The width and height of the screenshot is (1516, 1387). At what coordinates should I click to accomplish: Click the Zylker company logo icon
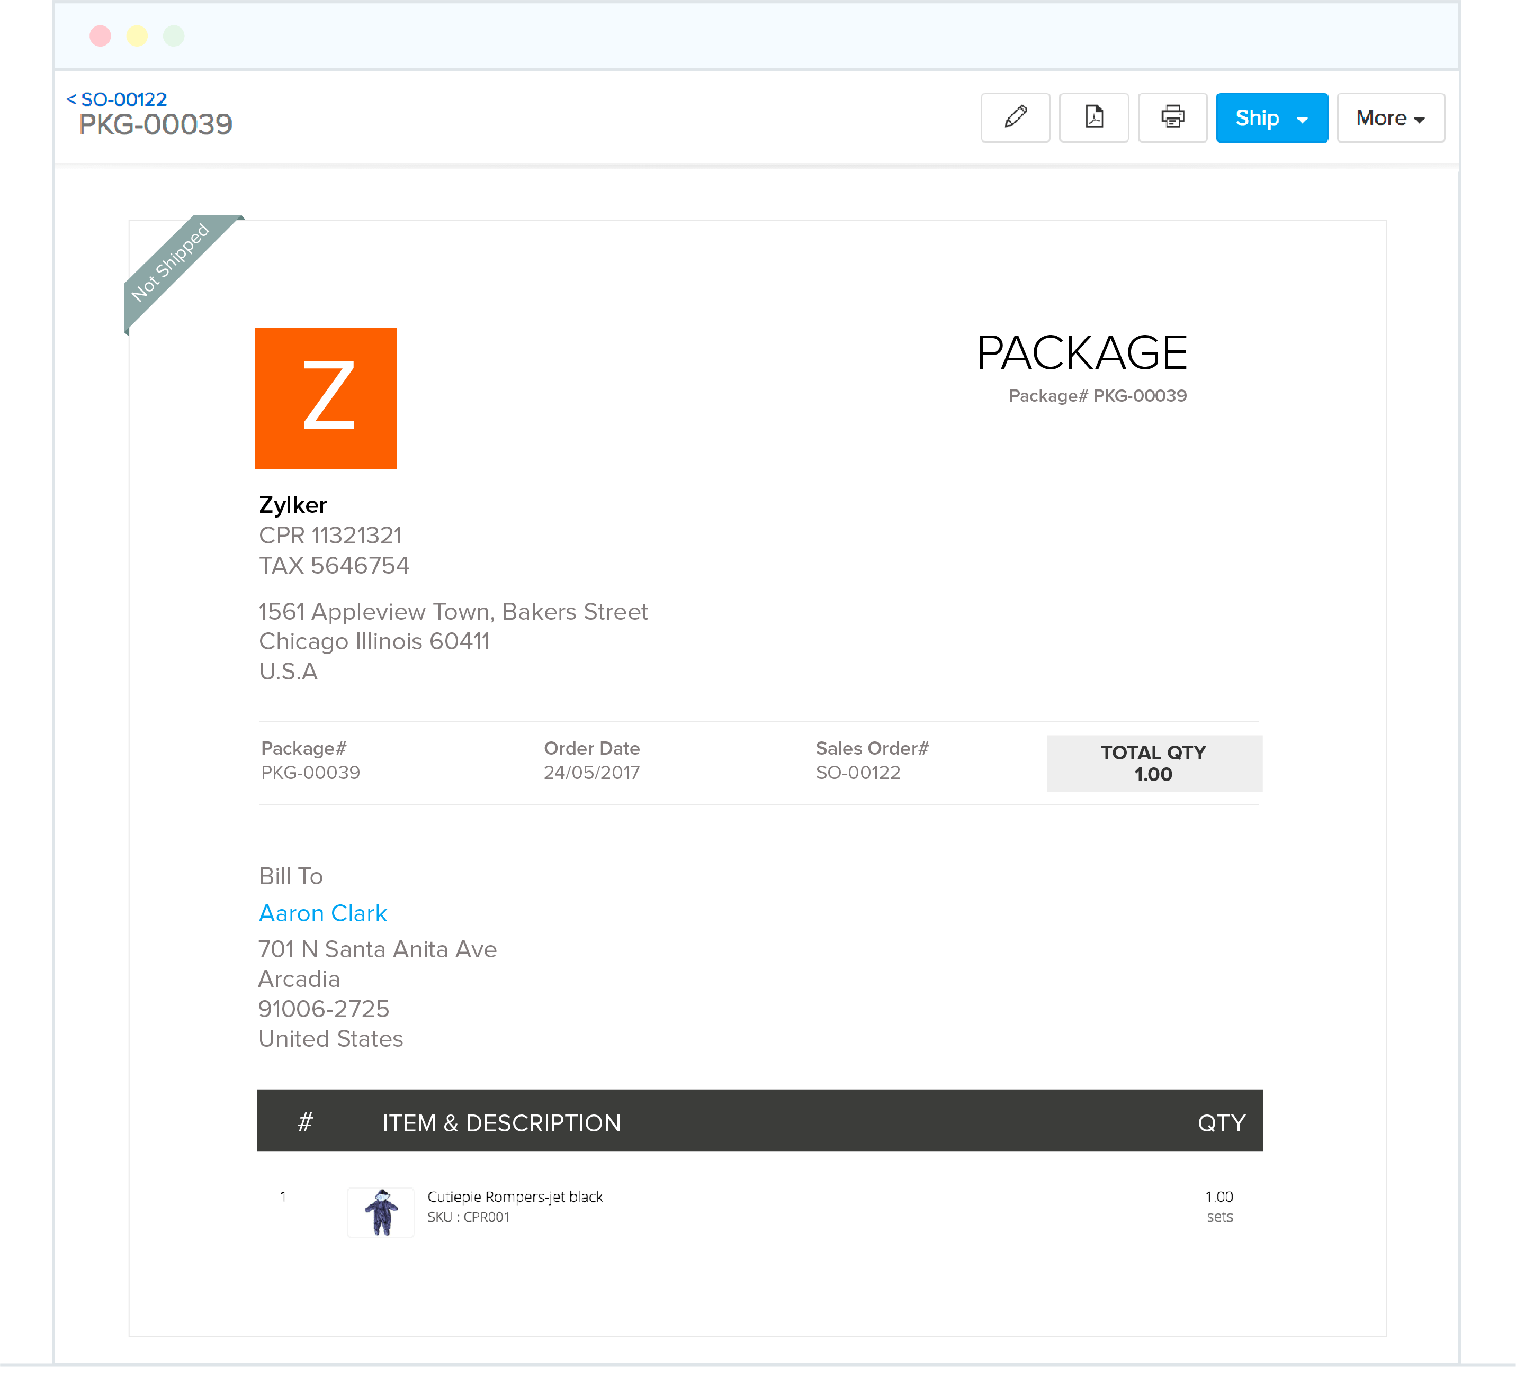(x=326, y=398)
